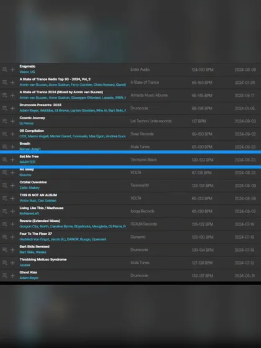This screenshot has height=348, width=261.
Task: Queue Living Like This / Madhouse
Action: click(x=5, y=211)
